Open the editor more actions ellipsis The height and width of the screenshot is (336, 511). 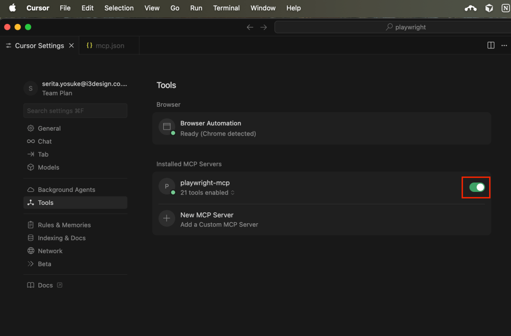(x=504, y=45)
